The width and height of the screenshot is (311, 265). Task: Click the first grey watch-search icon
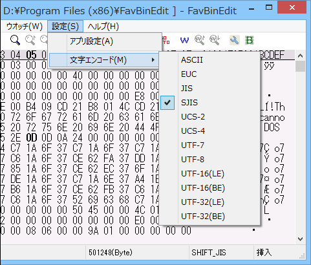point(200,40)
